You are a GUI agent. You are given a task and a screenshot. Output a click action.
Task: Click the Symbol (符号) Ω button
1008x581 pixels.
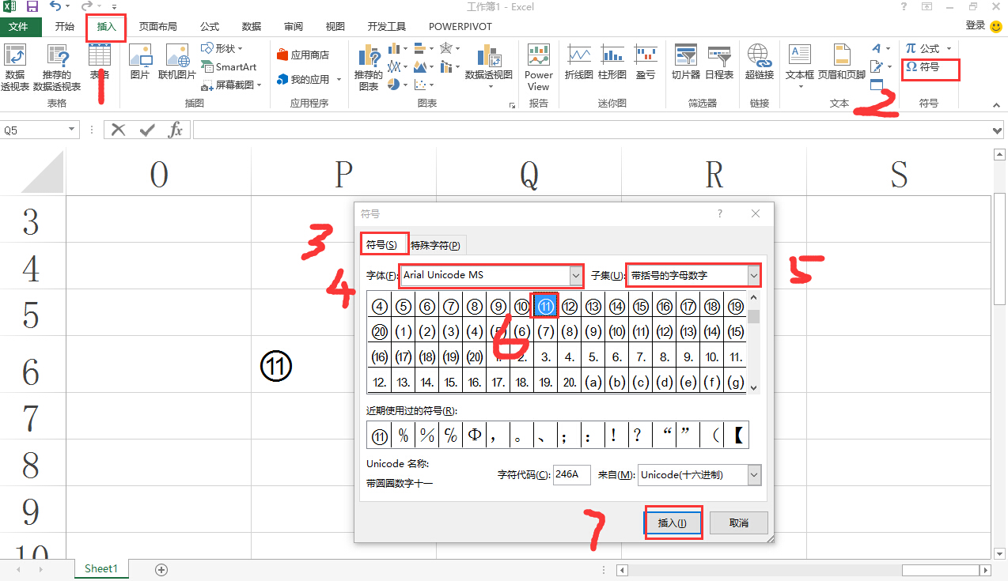point(923,67)
